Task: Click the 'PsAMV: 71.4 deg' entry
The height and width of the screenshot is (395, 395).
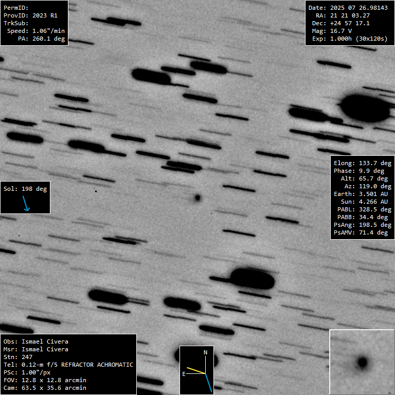Action: pyautogui.click(x=361, y=232)
